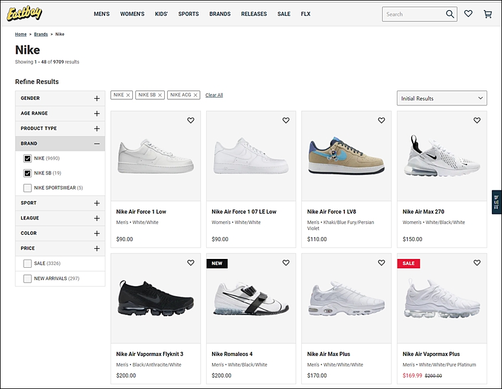502x389 pixels.
Task: Expand the SPORT filter
Action: tap(60, 203)
